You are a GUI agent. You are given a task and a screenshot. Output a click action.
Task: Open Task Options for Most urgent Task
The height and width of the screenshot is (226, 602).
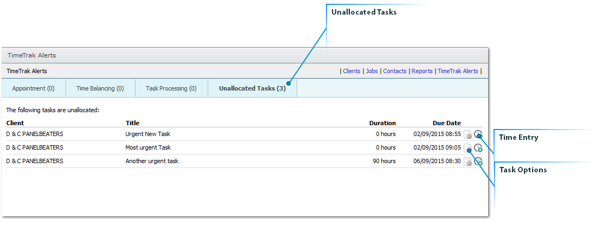(468, 148)
